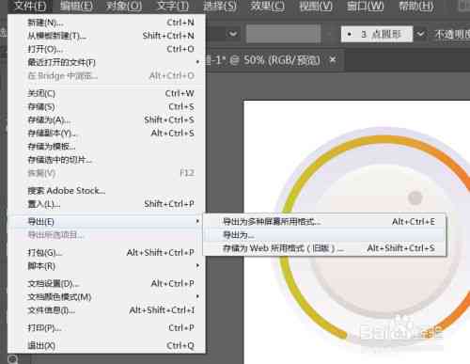Choose 从模板新建(T)... menu item
This screenshot has height=364, width=470.
tap(106, 36)
